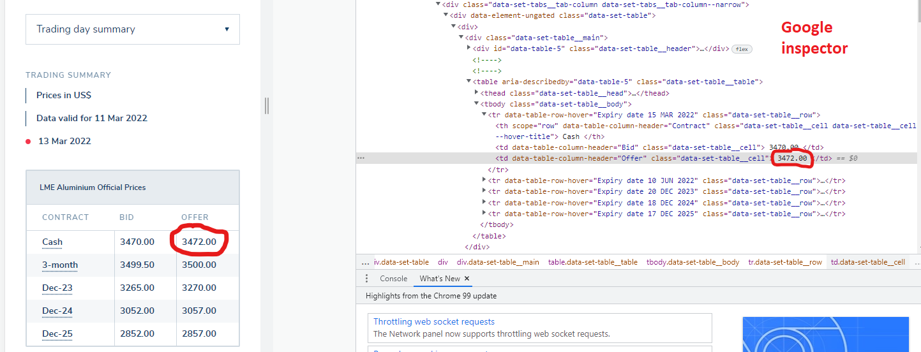Click the table.data-set-table__table breadcrumb

pos(592,262)
